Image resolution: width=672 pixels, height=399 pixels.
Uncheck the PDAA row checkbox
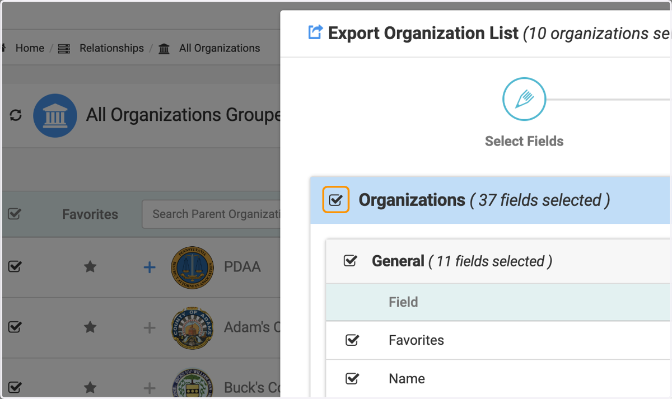[x=15, y=267]
